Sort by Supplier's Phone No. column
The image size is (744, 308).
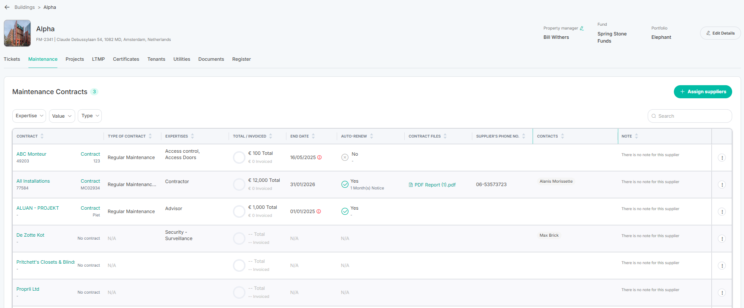(x=523, y=136)
